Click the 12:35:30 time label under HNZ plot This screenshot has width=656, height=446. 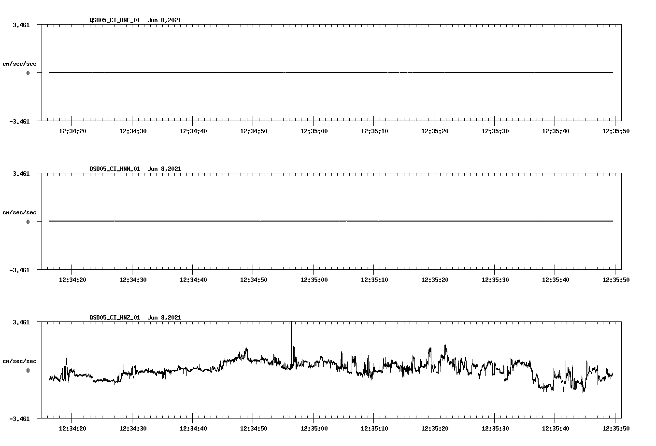(x=495, y=428)
